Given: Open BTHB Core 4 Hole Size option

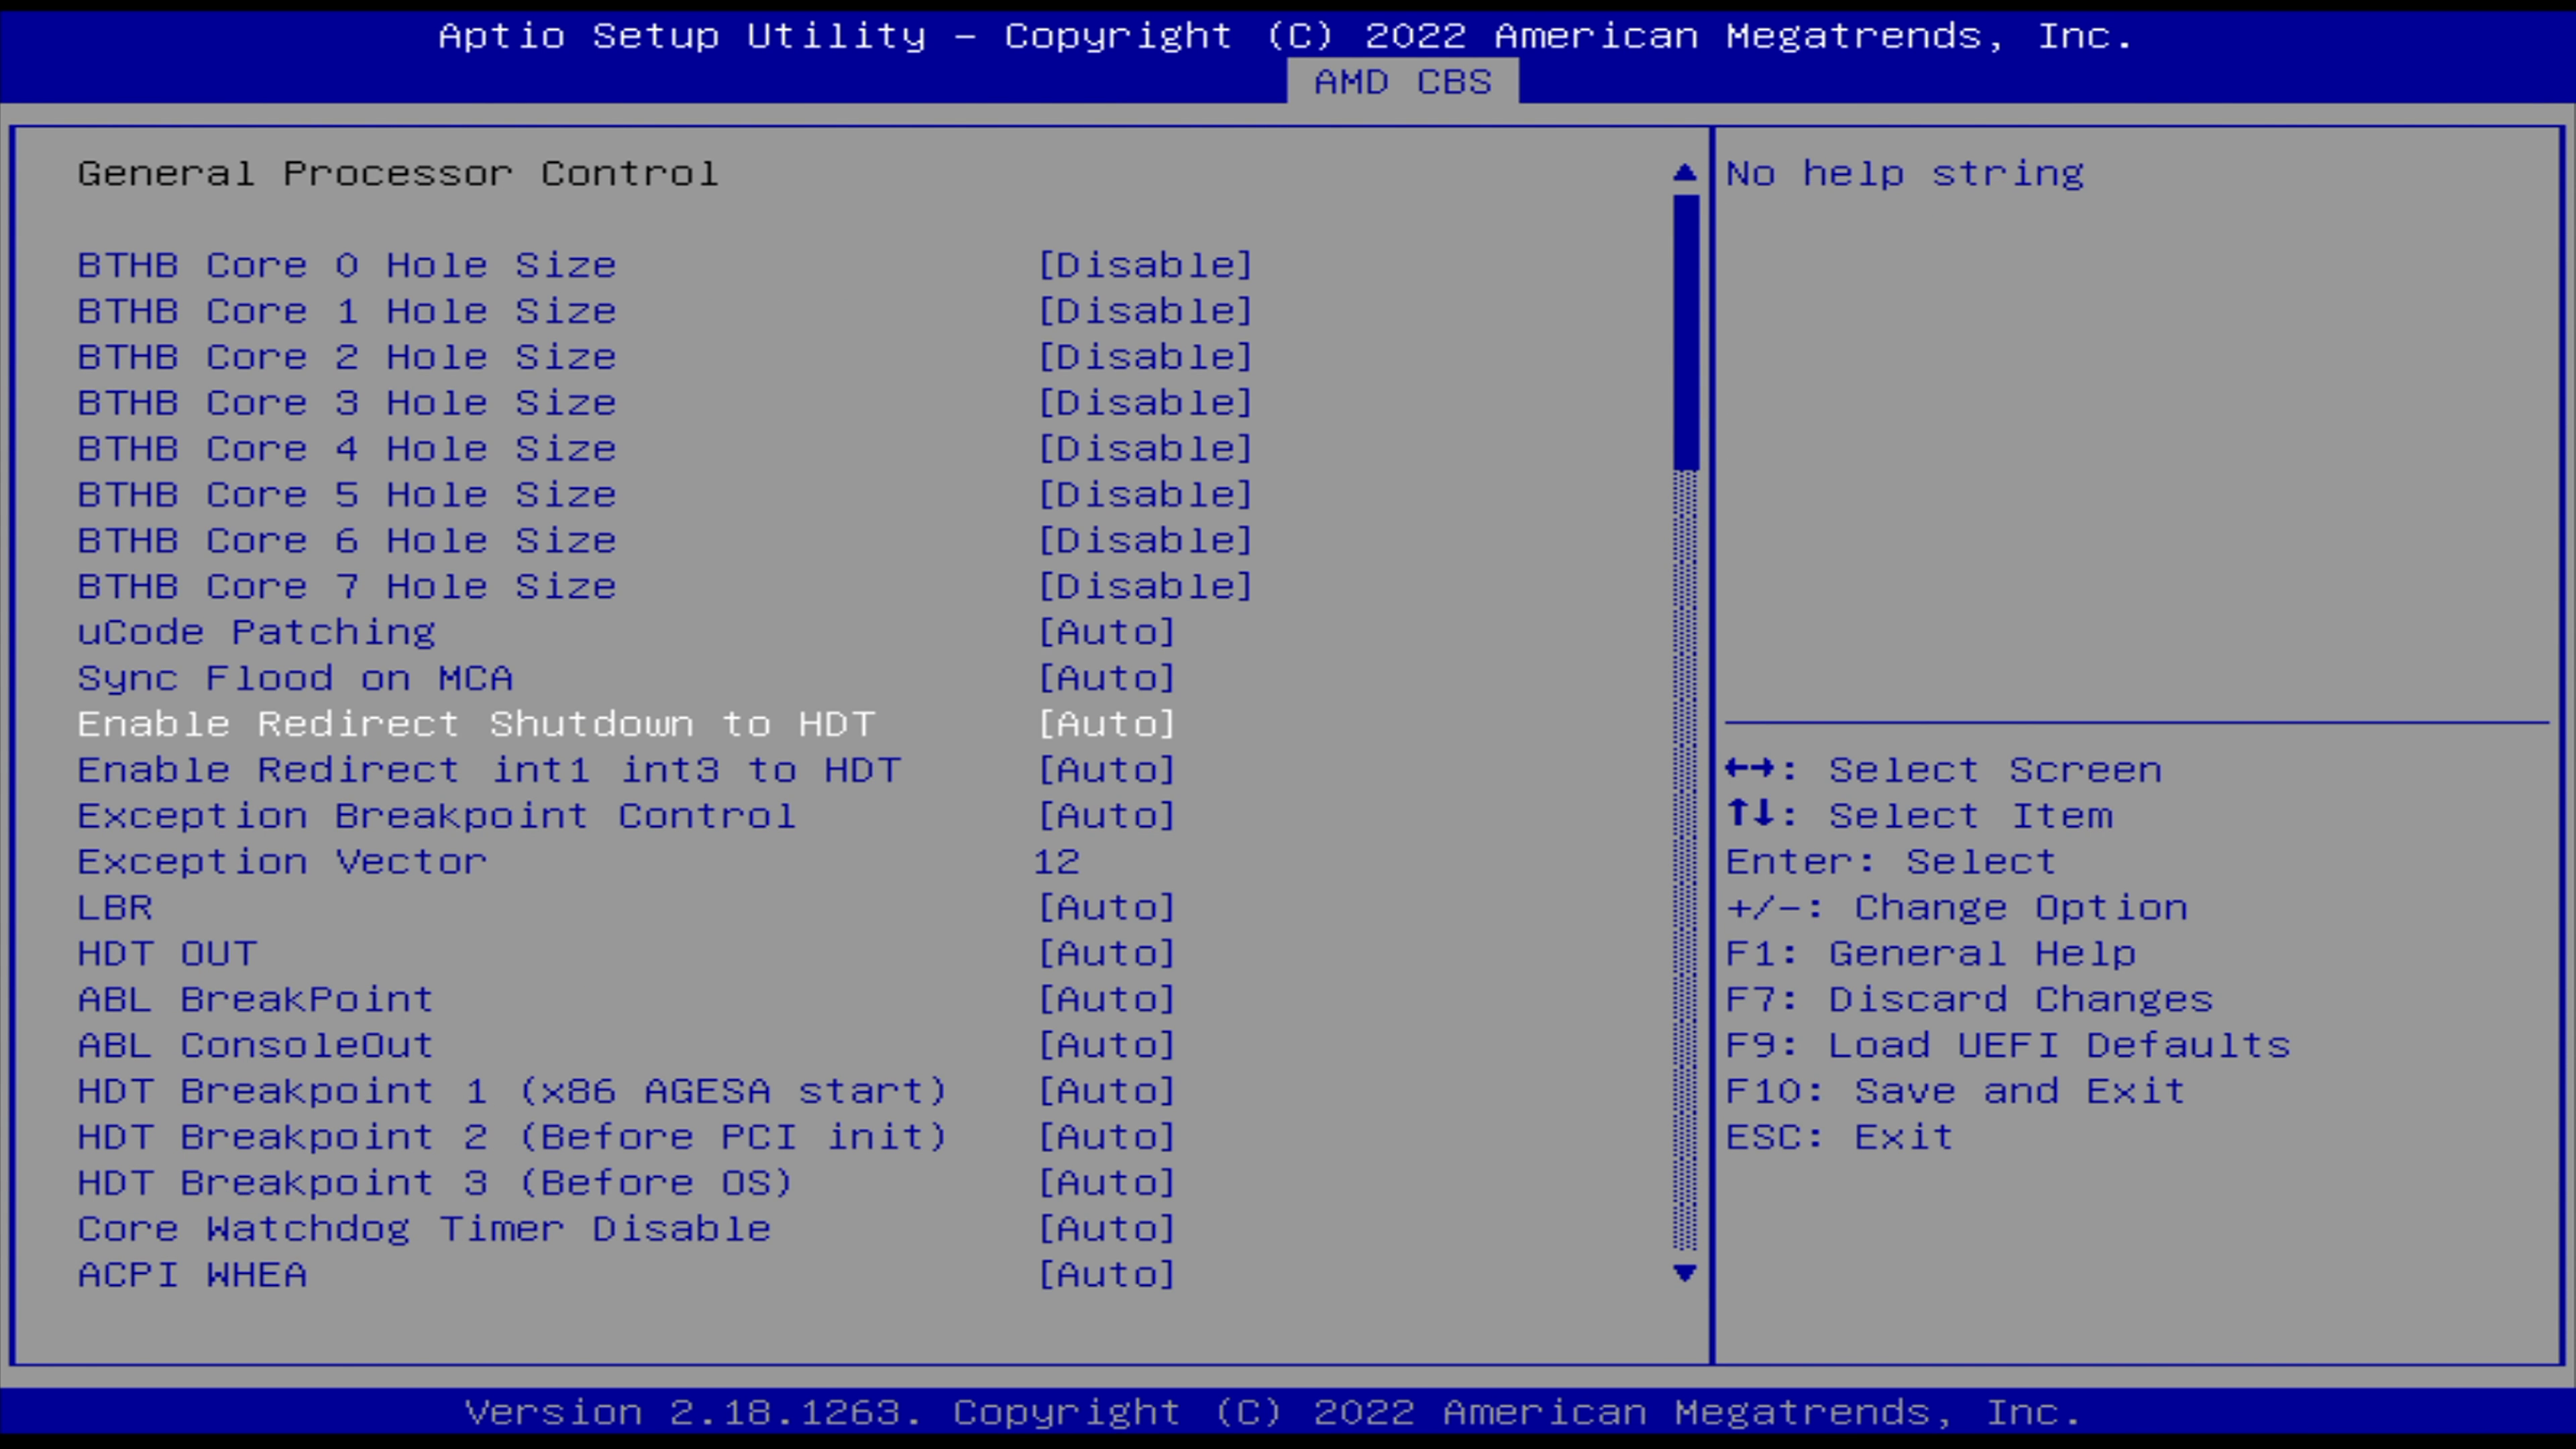Looking at the screenshot, I should click(1145, 449).
